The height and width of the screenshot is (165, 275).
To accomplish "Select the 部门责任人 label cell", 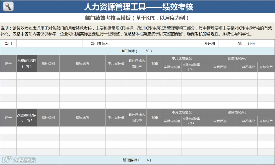I will click(x=100, y=43).
